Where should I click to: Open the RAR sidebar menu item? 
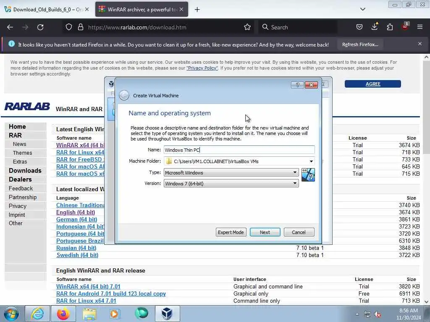coord(15,135)
